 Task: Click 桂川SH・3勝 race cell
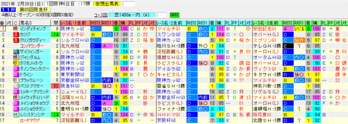171,46
